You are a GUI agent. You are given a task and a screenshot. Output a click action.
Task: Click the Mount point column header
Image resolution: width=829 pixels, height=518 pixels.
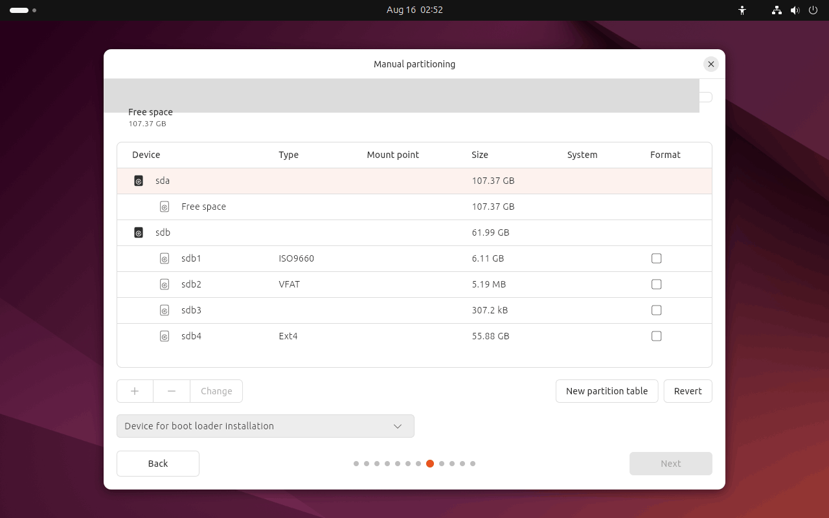click(x=392, y=155)
